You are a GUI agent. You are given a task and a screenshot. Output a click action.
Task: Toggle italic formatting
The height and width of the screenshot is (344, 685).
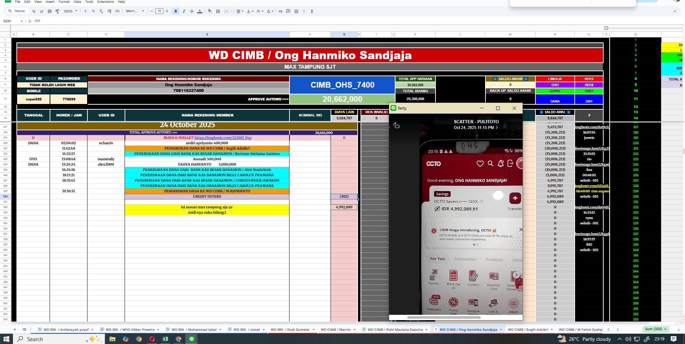[x=184, y=11]
